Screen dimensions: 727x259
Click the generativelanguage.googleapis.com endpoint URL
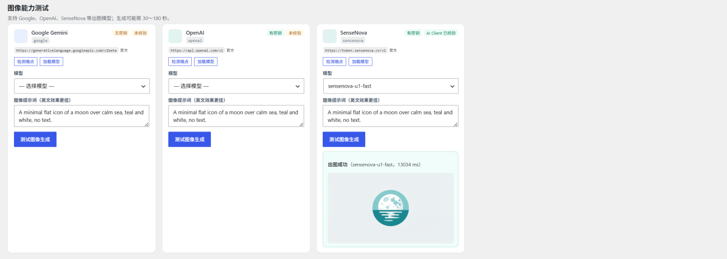tap(67, 50)
